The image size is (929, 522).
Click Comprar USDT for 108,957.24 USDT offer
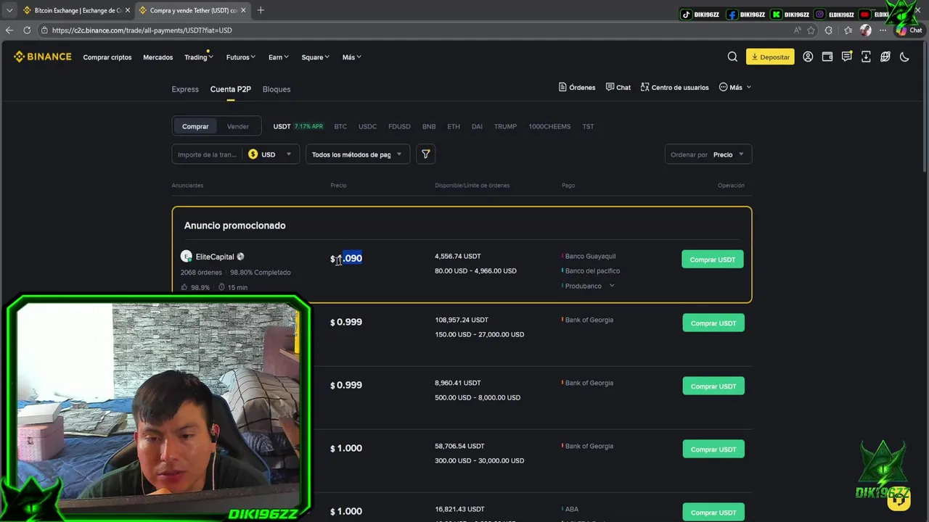pyautogui.click(x=713, y=323)
